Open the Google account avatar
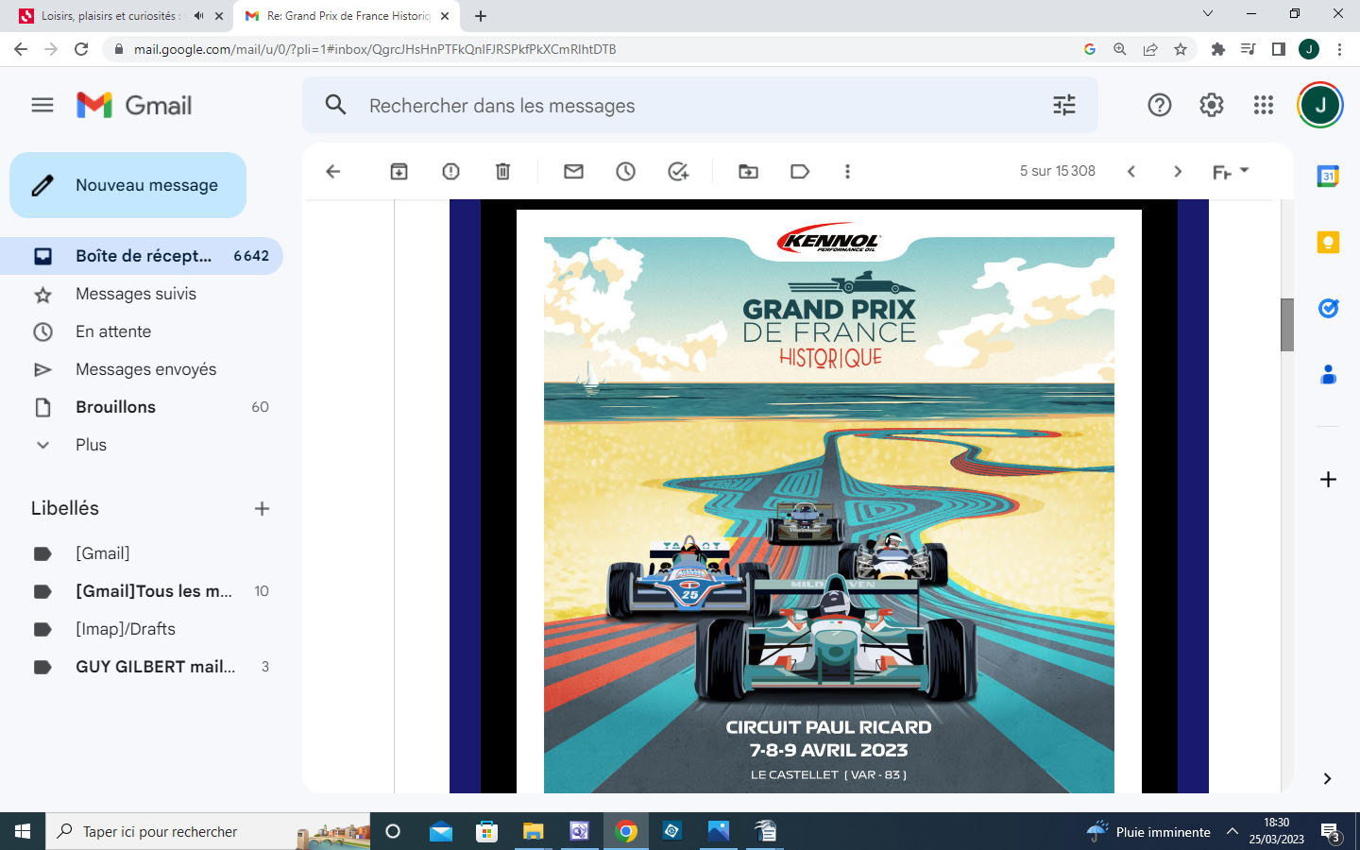This screenshot has height=850, width=1360. pyautogui.click(x=1320, y=105)
